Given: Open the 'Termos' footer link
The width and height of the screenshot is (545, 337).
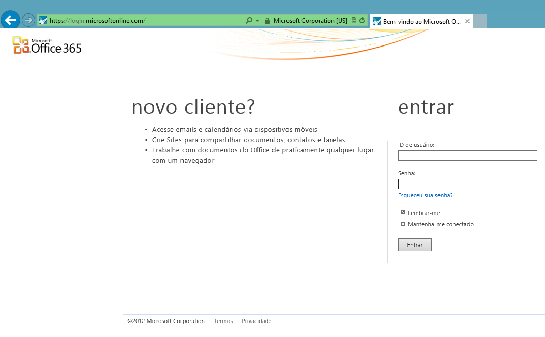Looking at the screenshot, I should pos(223,321).
